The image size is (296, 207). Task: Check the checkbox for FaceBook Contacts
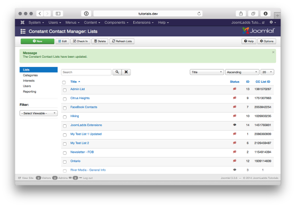[64, 108]
